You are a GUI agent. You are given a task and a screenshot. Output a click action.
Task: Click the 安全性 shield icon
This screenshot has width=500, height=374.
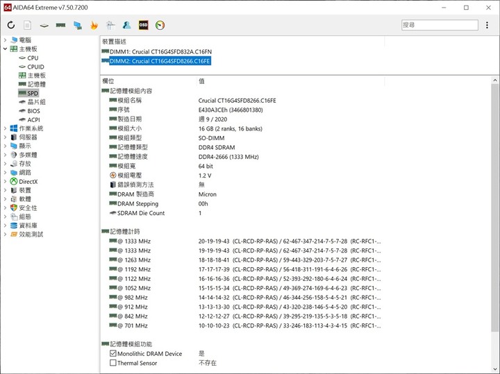tap(14, 207)
